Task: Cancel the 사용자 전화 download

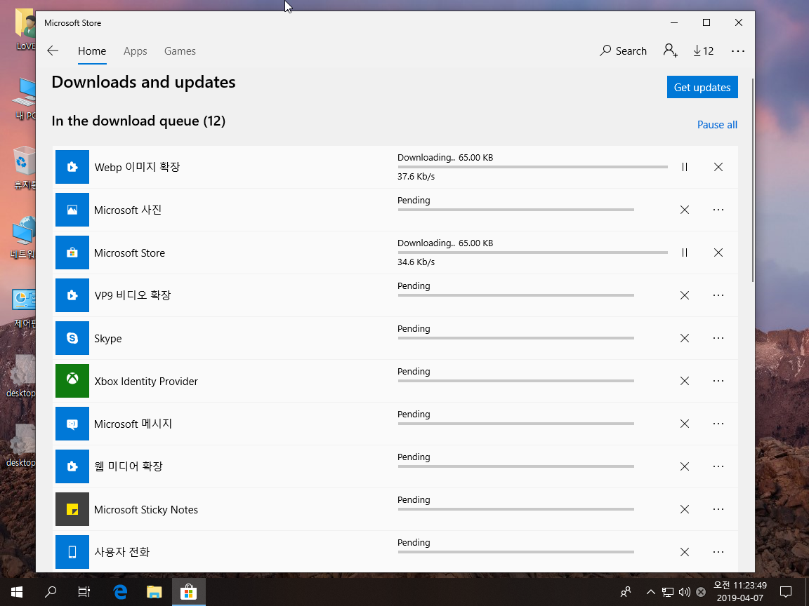Action: point(684,552)
